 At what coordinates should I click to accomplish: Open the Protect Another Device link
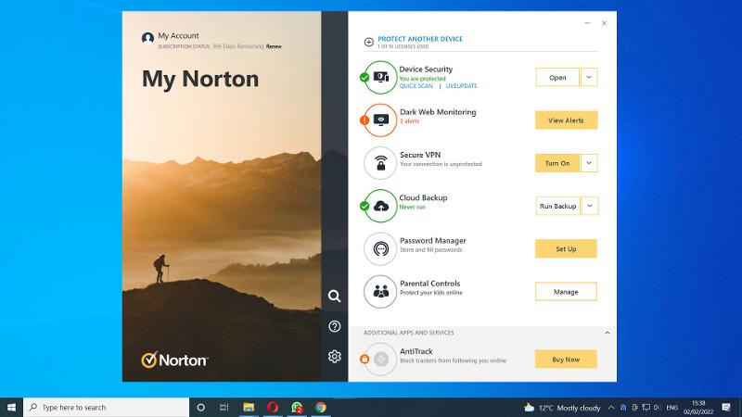coord(420,39)
